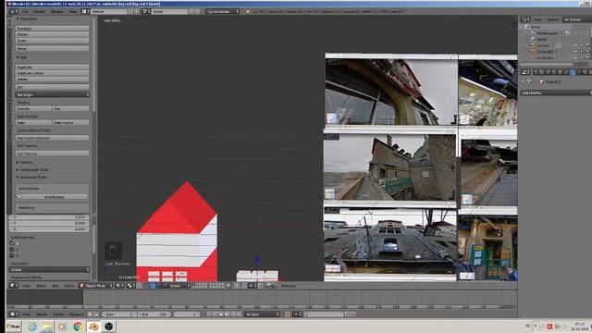Open the Help menu

click(73, 12)
